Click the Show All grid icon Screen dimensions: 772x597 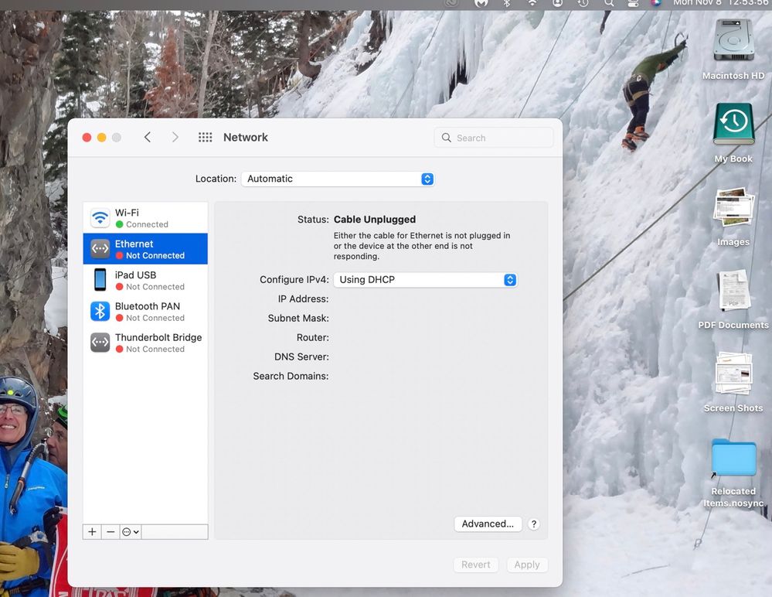tap(205, 138)
